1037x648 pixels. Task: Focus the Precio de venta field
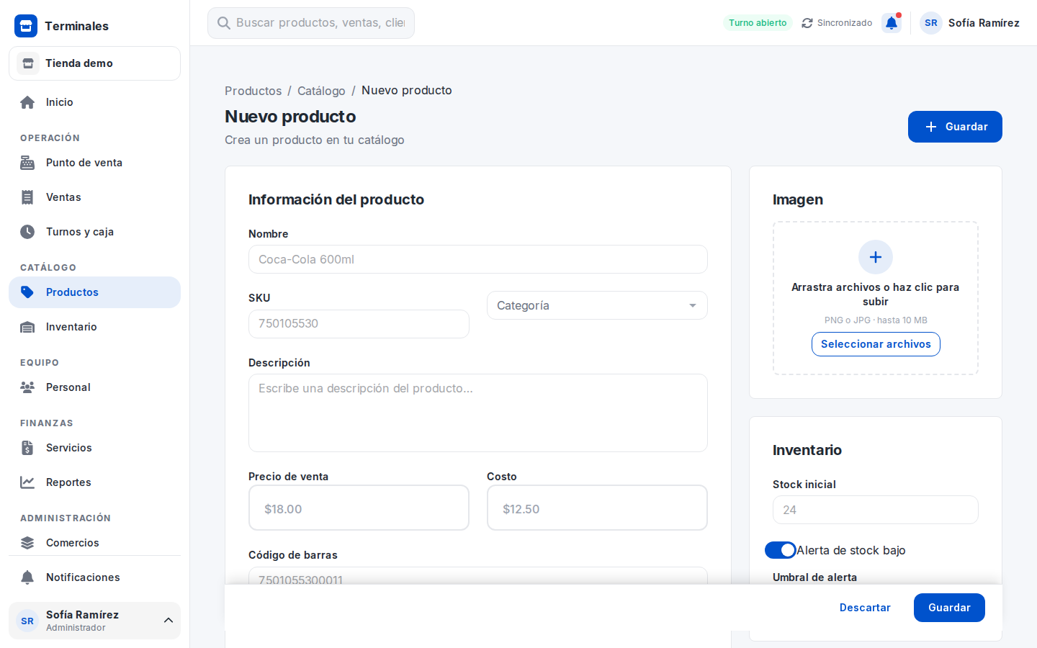[x=359, y=508]
